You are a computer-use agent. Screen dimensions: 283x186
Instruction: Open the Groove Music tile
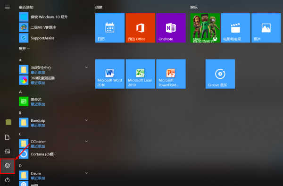[220, 74]
